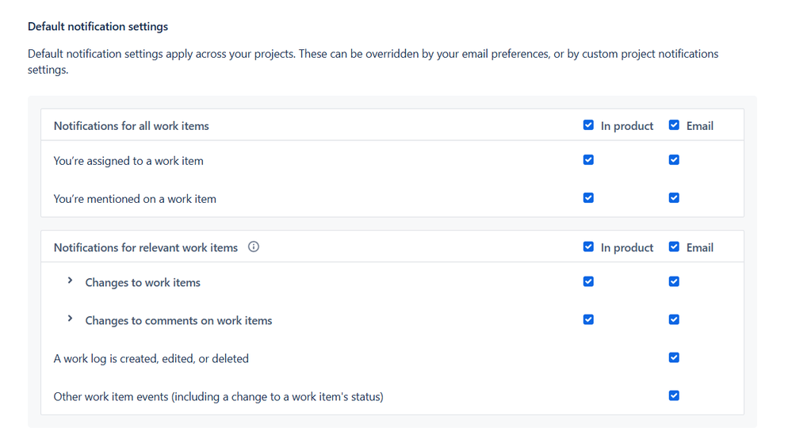Uncheck In product for Changes to work items
Image resolution: width=792 pixels, height=443 pixels.
click(588, 281)
